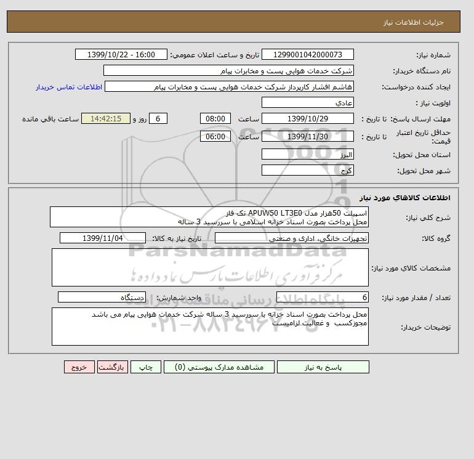Click the توضیحات خریدار label
Viewport: 474px width, 459px height.
click(x=425, y=327)
